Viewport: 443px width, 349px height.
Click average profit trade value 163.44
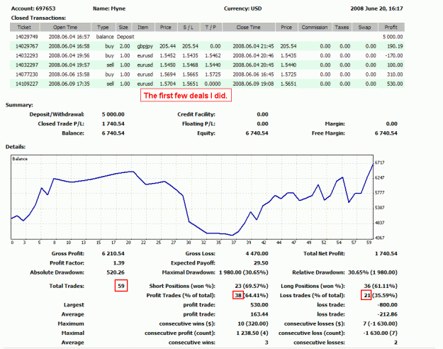coord(259,314)
